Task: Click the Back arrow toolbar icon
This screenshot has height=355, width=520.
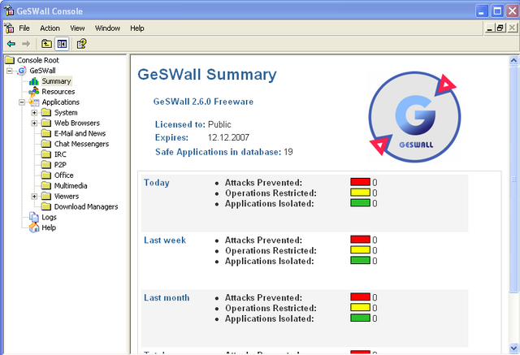Action: (x=11, y=44)
